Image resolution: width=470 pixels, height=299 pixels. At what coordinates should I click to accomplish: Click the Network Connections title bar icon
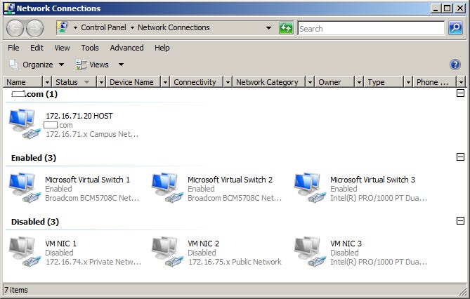(x=9, y=8)
